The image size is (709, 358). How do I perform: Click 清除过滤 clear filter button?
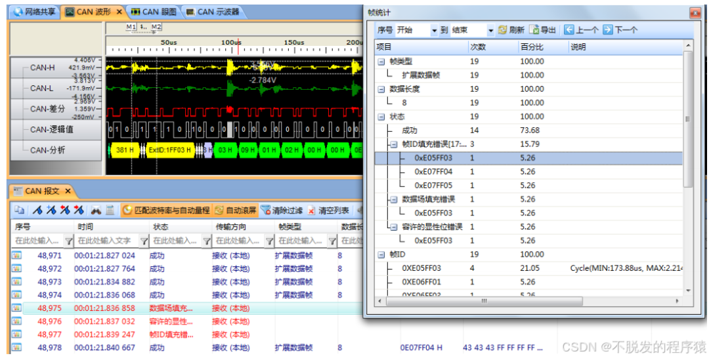pos(282,210)
